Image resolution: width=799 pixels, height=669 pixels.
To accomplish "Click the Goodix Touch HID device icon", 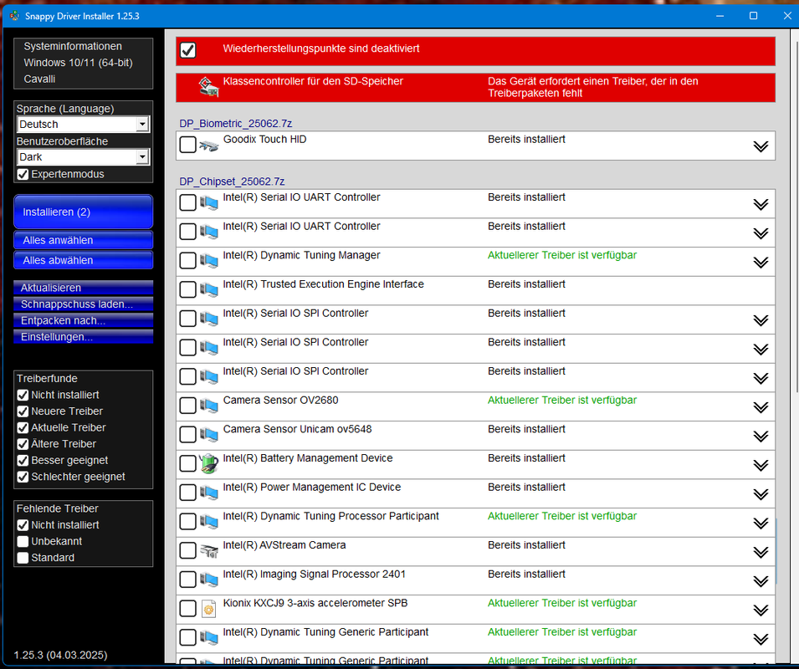I will 208,146.
